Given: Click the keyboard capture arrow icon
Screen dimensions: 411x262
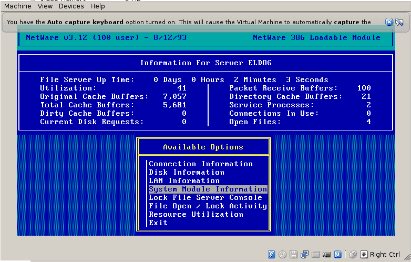Looking at the screenshot, I should (364, 254).
